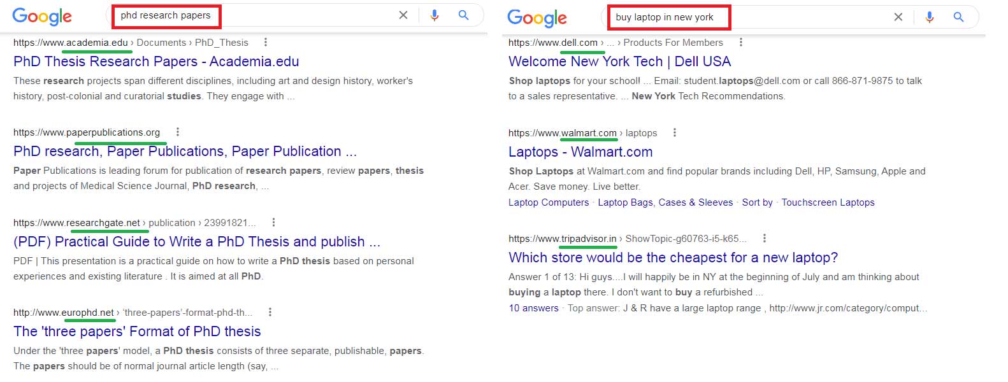Open the three-dot menu for dell.com result
The height and width of the screenshot is (382, 1008).
pyautogui.click(x=740, y=43)
